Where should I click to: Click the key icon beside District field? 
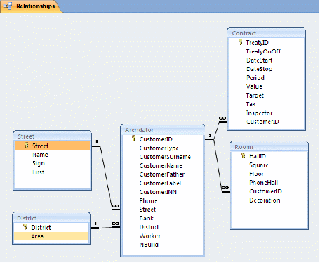click(x=25, y=227)
